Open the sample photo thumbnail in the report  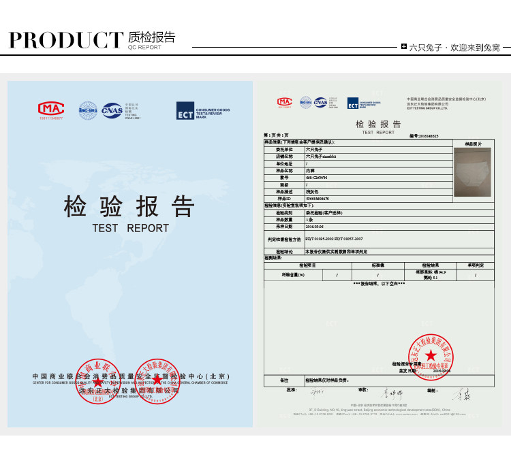(x=473, y=172)
